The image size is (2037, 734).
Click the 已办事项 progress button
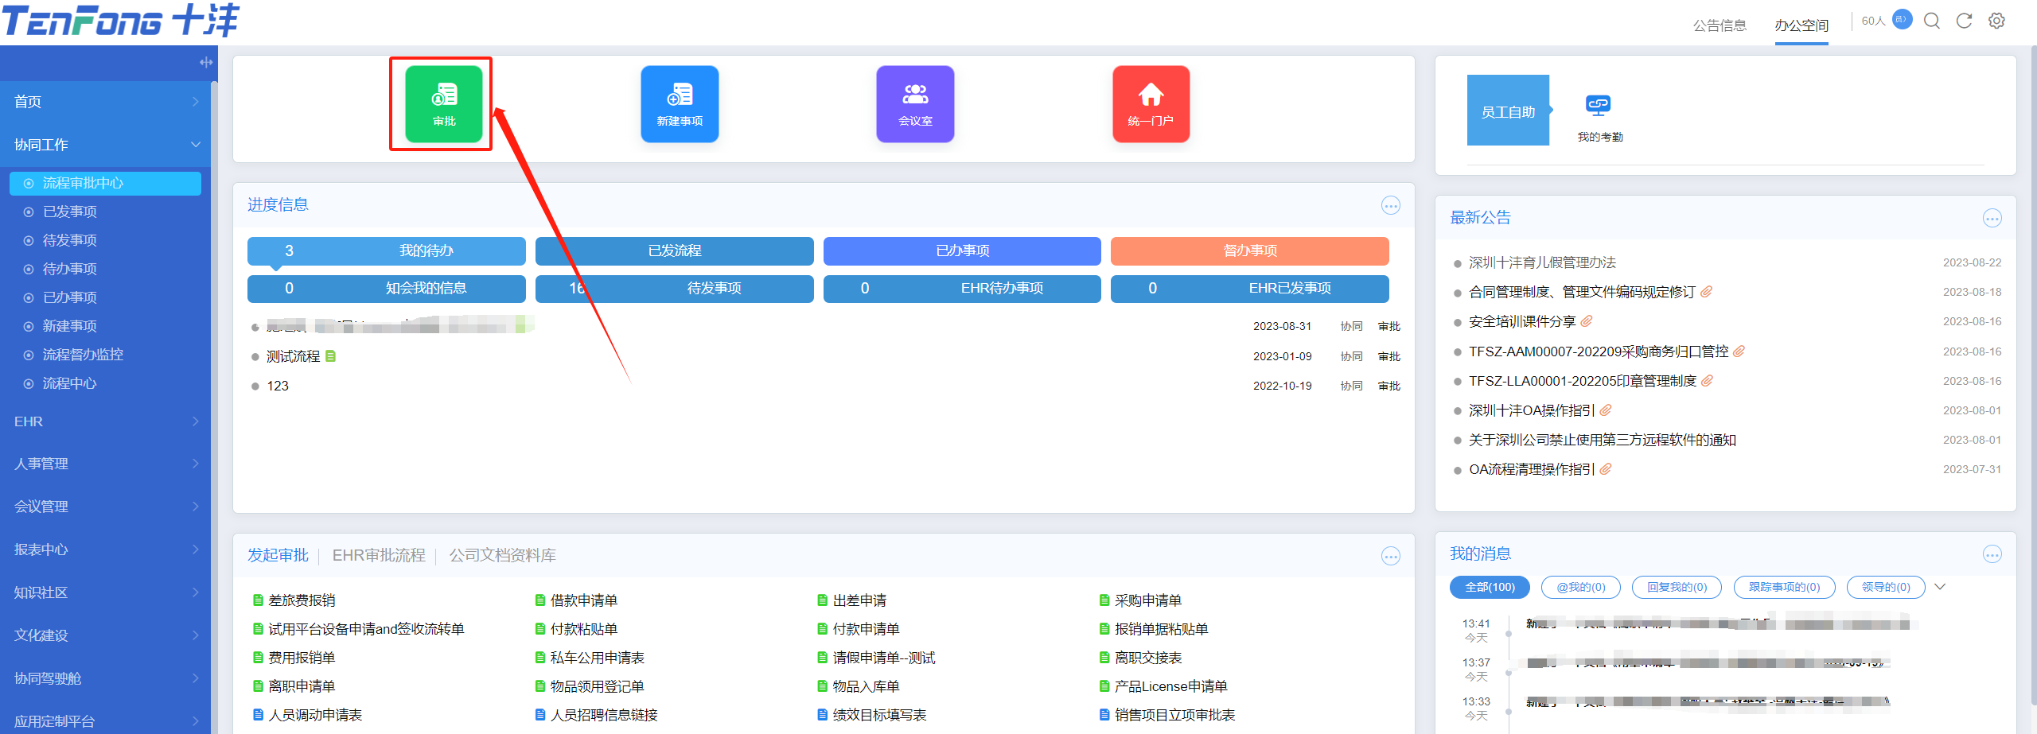tap(962, 250)
